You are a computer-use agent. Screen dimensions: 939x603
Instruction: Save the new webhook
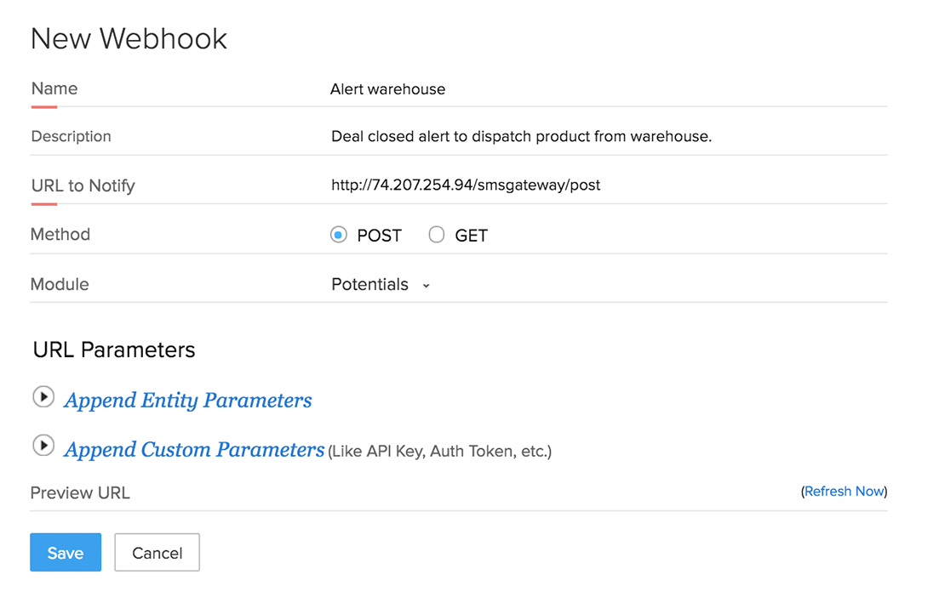[x=66, y=553]
